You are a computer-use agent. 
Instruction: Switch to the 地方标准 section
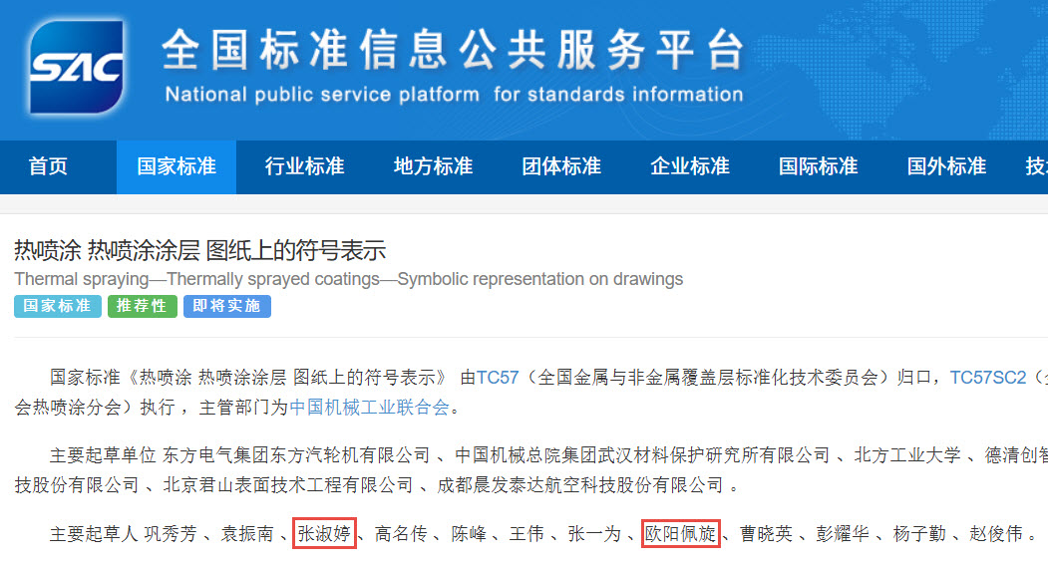click(x=433, y=166)
